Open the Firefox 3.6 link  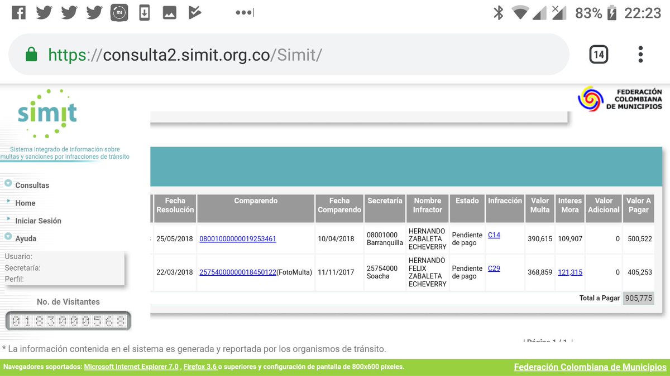tap(200, 367)
